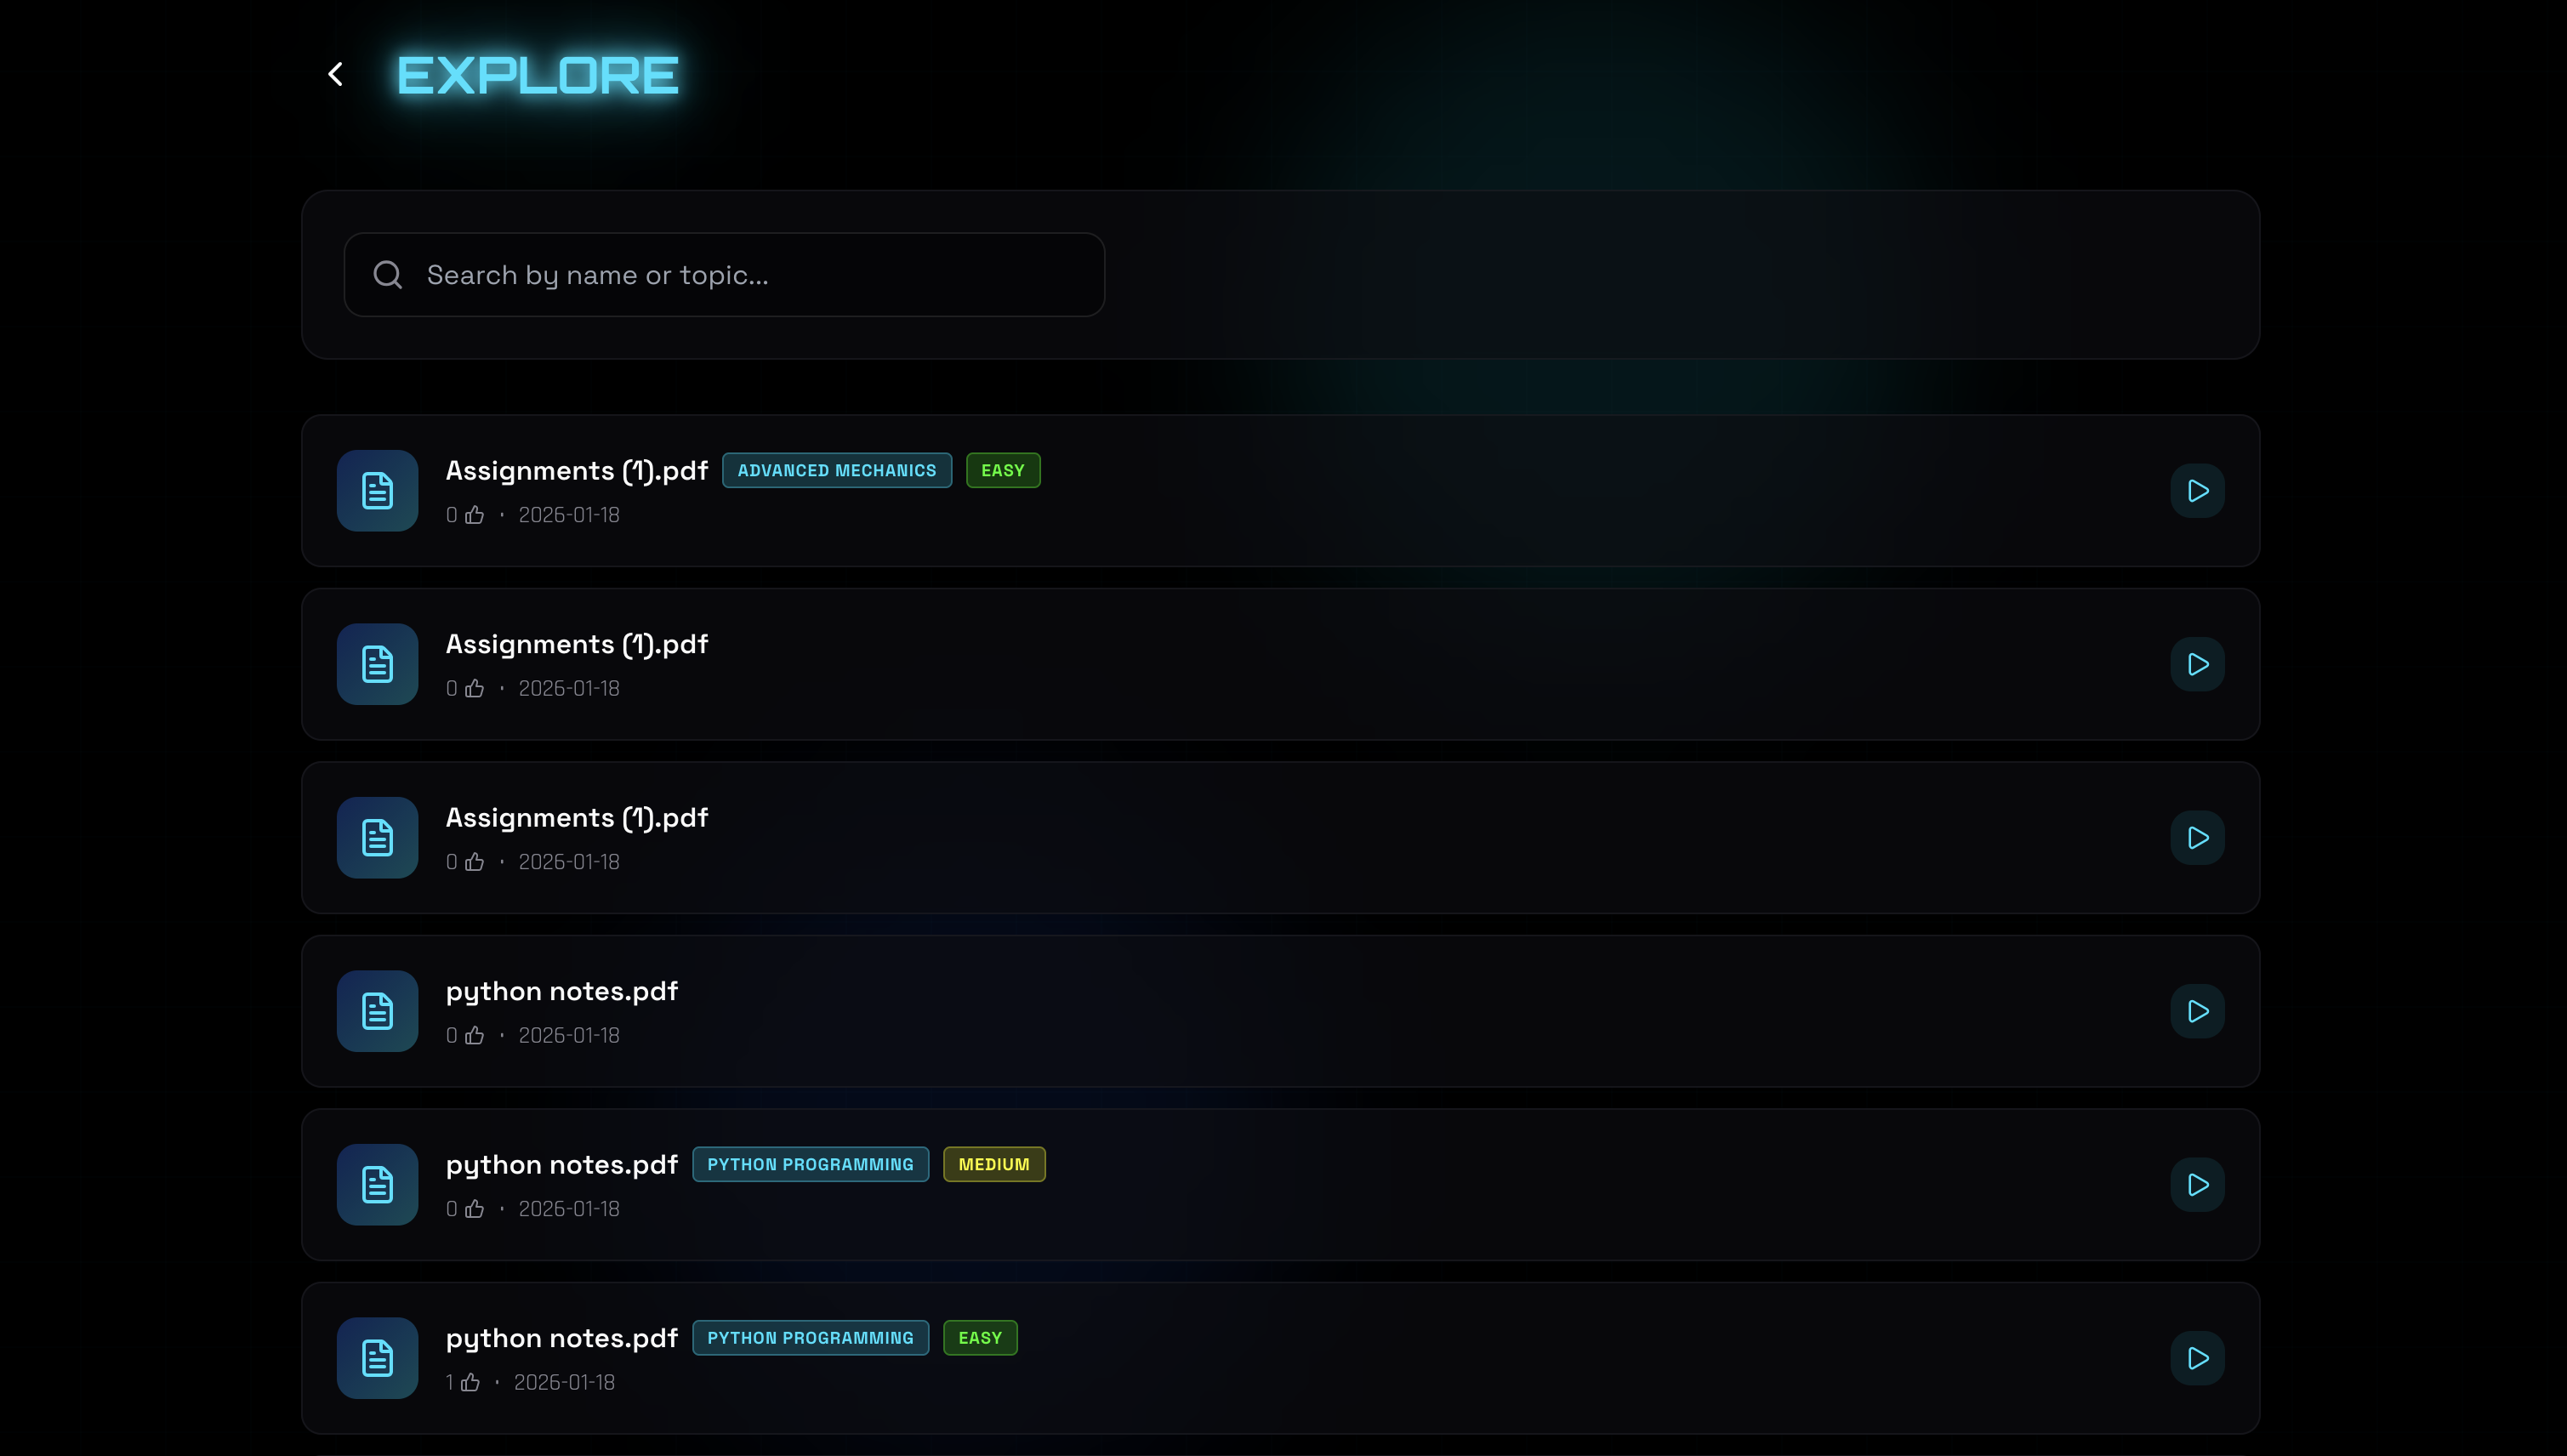This screenshot has width=2567, height=1456.
Task: Click the Medium difficulty badge
Action: tap(993, 1164)
